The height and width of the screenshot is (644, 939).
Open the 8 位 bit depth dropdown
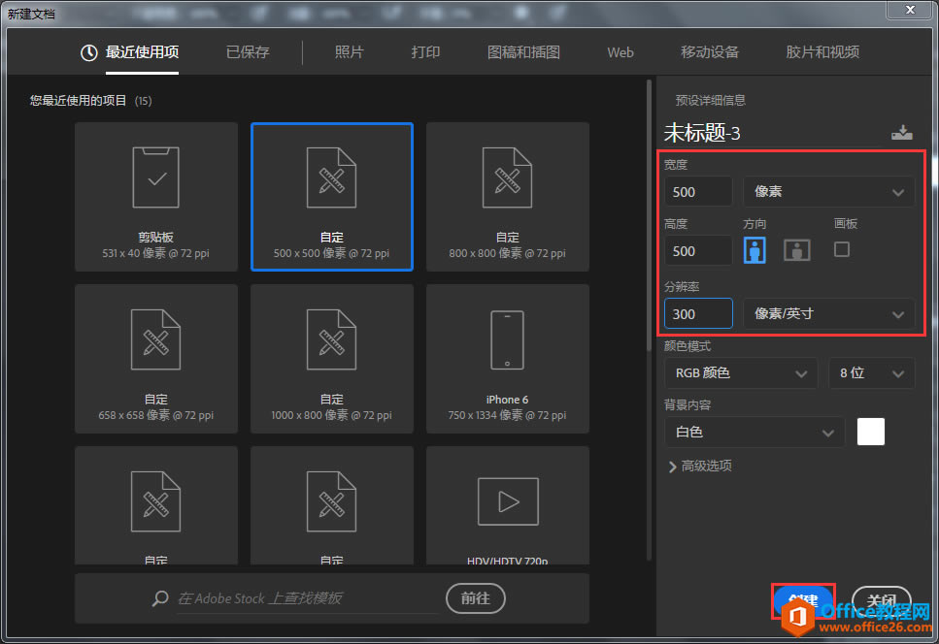(x=871, y=373)
